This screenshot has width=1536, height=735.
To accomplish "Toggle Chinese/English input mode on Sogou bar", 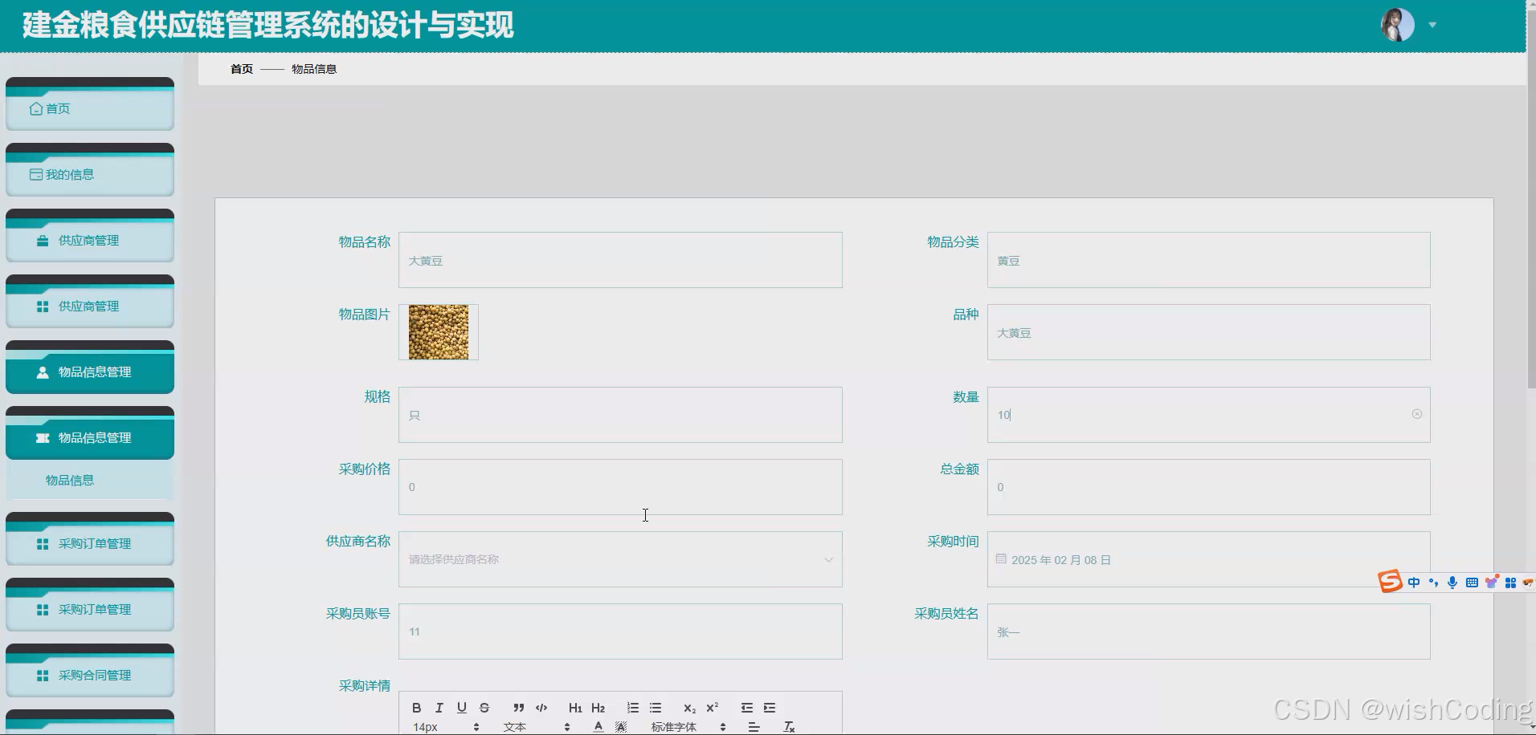I will click(1414, 582).
